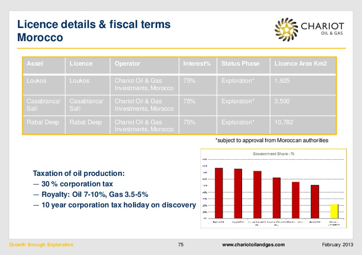Select the slide title 'Licence details & fiscal terms'
362x255 pixels.
(94, 24)
